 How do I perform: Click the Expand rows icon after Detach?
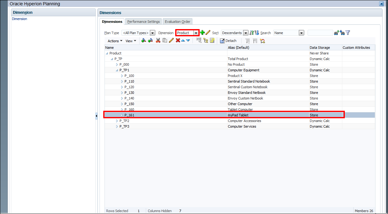248,41
